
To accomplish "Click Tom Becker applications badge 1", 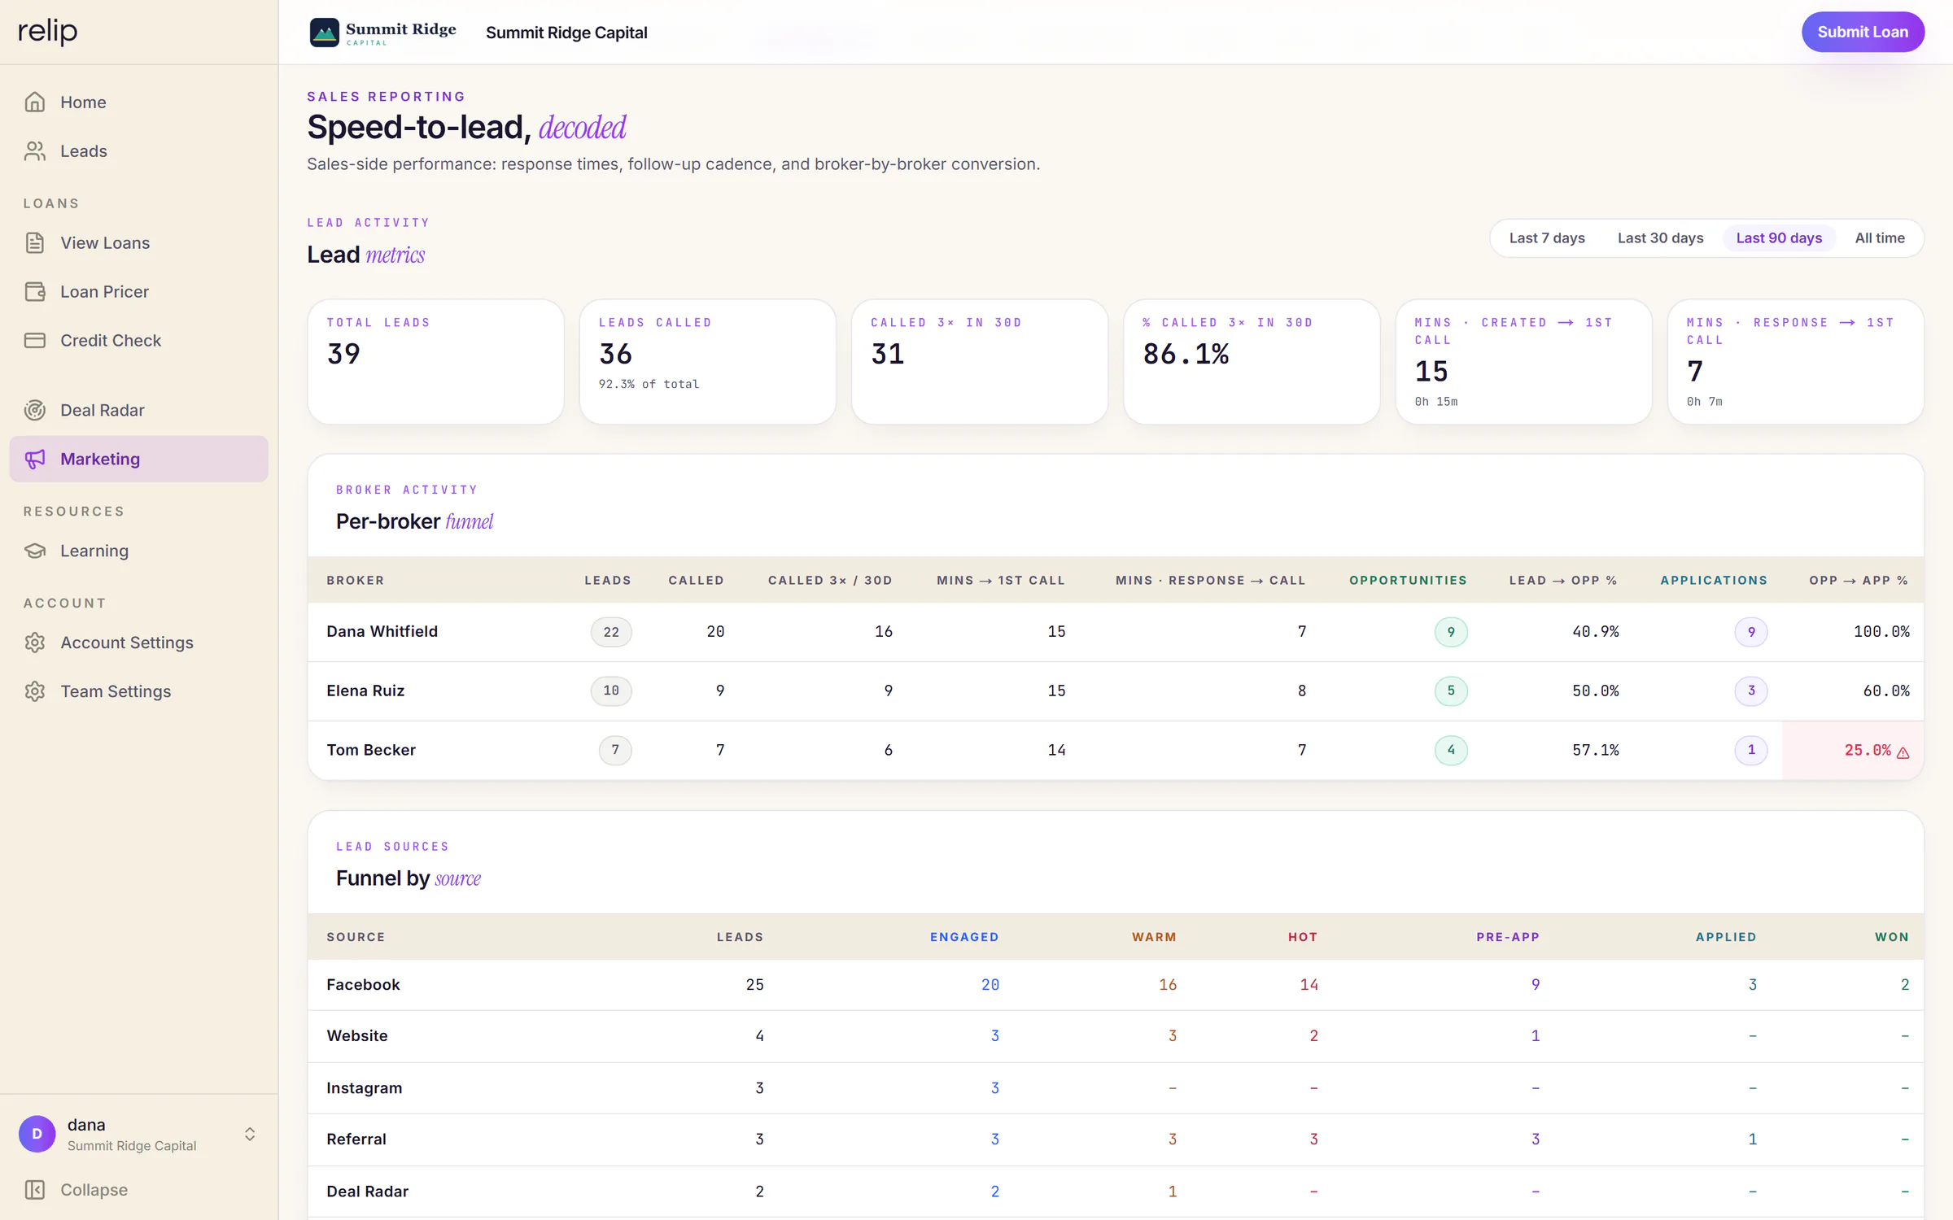I will click(1751, 750).
